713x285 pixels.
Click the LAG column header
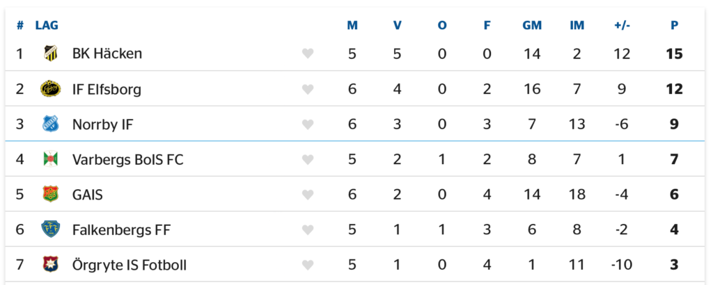pyautogui.click(x=47, y=26)
